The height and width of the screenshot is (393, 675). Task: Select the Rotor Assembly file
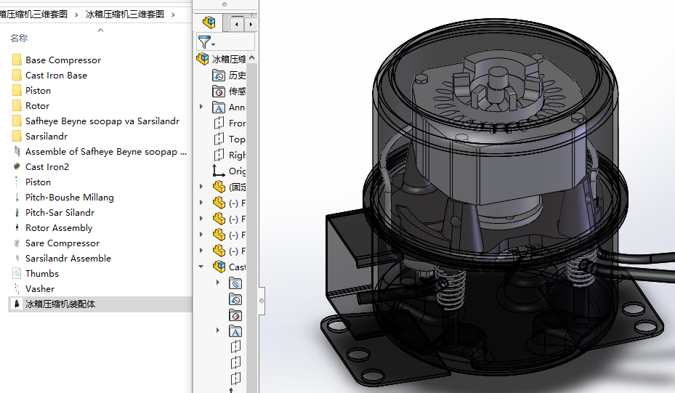59,228
